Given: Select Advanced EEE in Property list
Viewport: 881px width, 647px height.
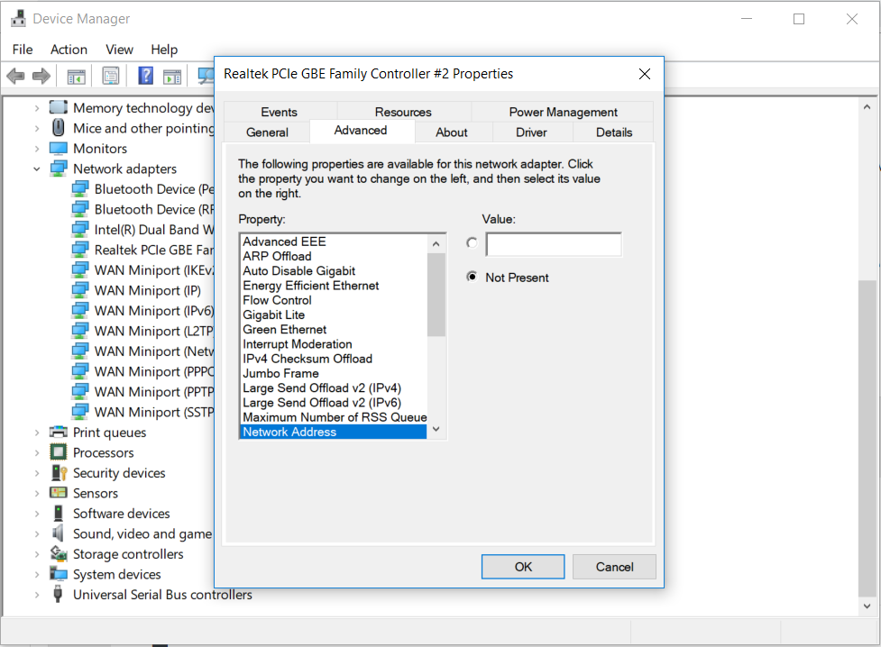Looking at the screenshot, I should tap(334, 241).
